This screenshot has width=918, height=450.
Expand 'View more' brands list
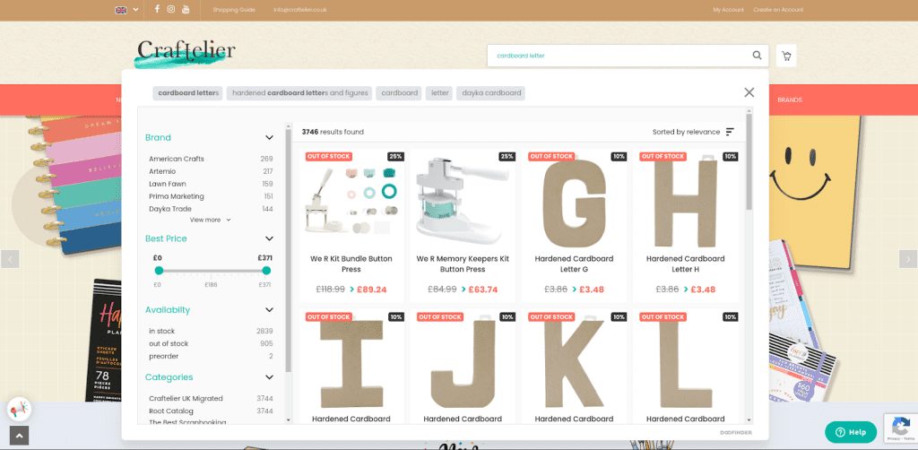point(210,220)
